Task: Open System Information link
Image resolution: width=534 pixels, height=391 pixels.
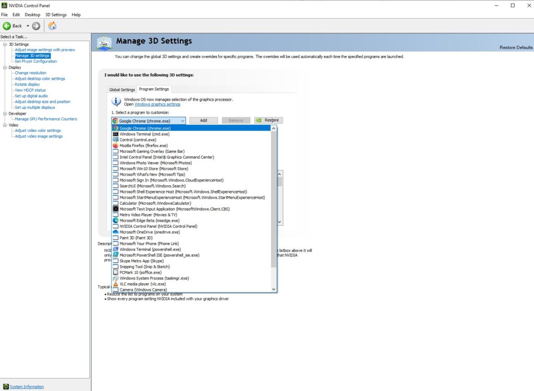Action: pyautogui.click(x=27, y=387)
